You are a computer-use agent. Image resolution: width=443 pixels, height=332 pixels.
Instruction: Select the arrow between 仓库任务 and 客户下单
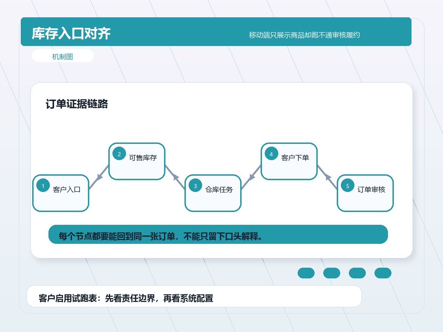coord(251,177)
